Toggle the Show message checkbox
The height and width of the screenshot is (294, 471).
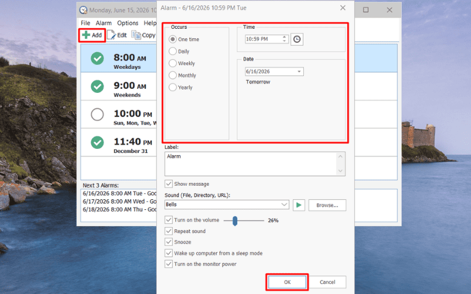[168, 183]
